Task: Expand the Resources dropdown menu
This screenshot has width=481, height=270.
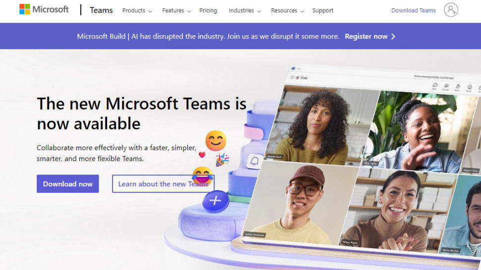Action: click(288, 10)
